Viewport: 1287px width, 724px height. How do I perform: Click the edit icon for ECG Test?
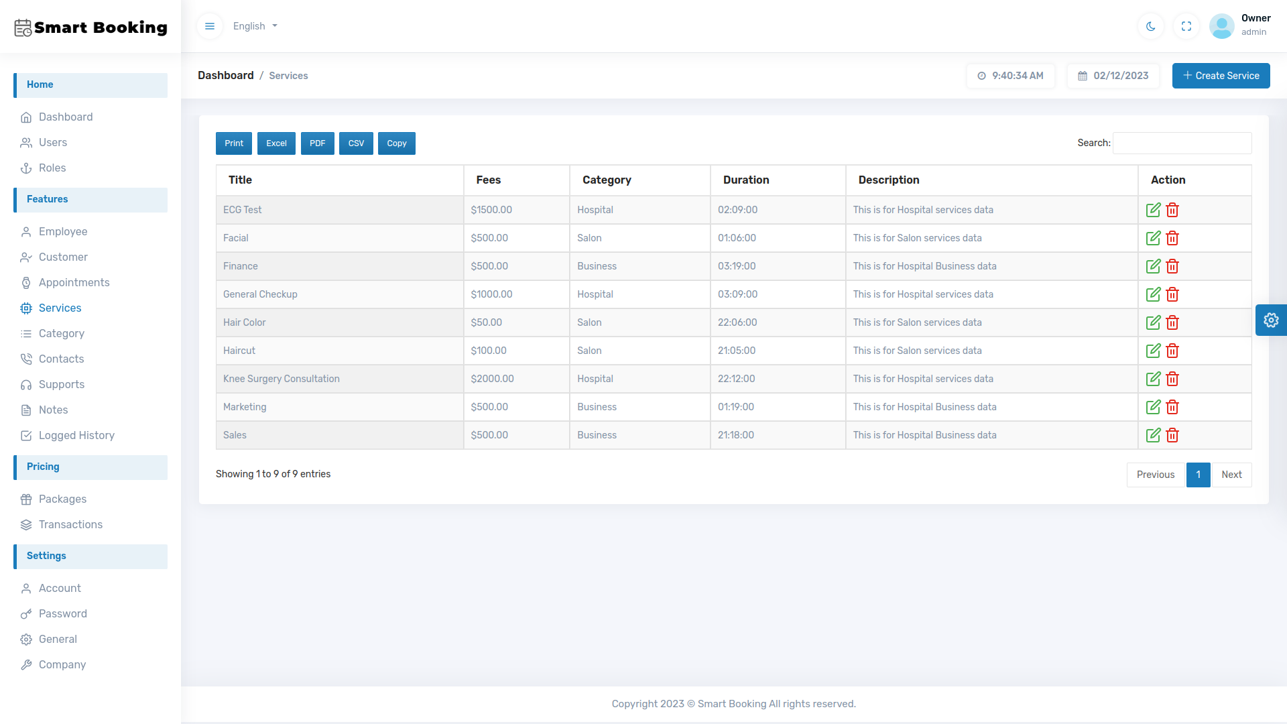click(x=1153, y=210)
